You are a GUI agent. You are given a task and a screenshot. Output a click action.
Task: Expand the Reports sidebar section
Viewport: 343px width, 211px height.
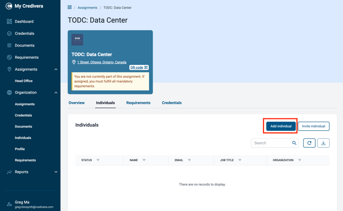click(56, 172)
